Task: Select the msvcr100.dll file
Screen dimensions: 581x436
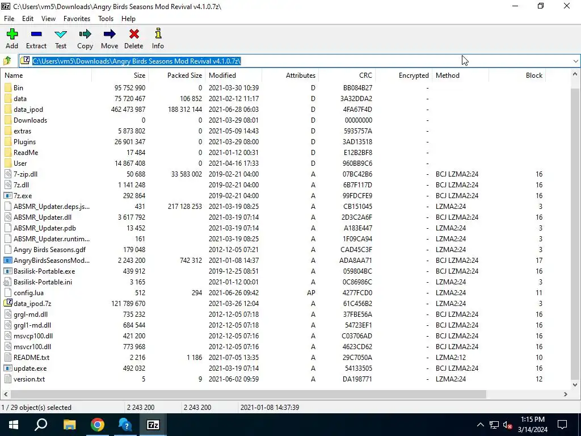Action: point(32,347)
